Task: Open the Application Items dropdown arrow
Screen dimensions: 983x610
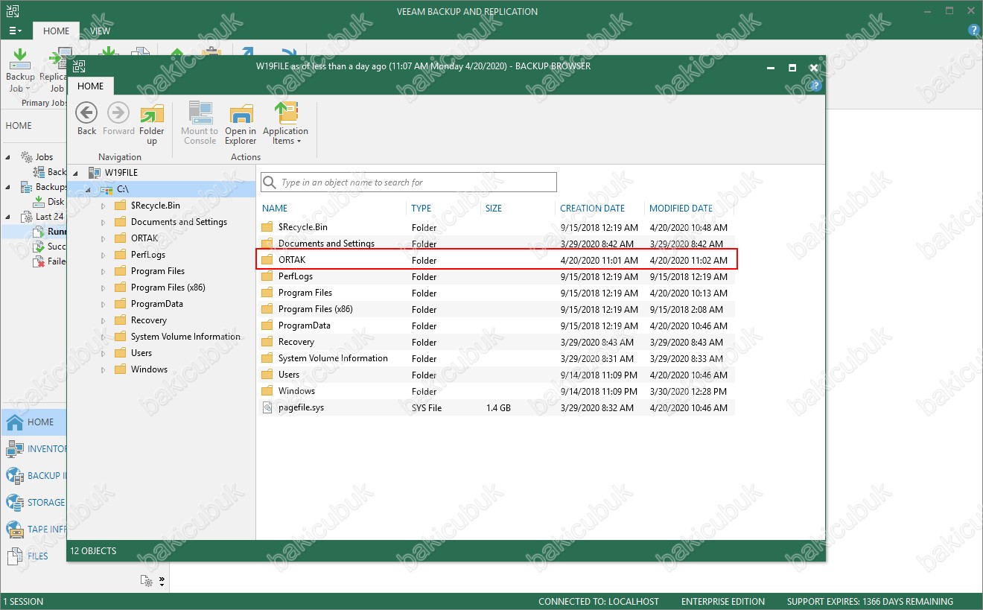Action: 299,142
